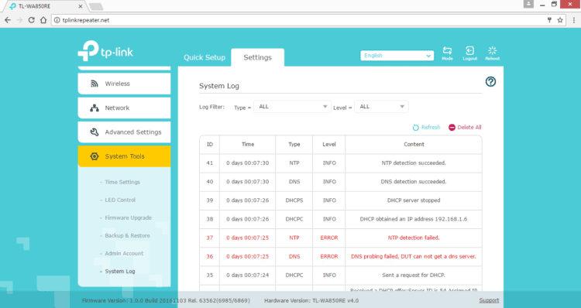Click the System Log page heading
The image size is (581, 308).
click(x=219, y=86)
